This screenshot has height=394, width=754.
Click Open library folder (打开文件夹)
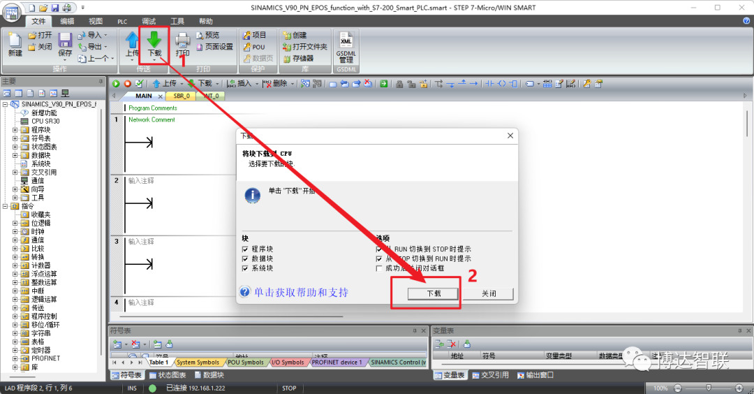click(x=305, y=47)
